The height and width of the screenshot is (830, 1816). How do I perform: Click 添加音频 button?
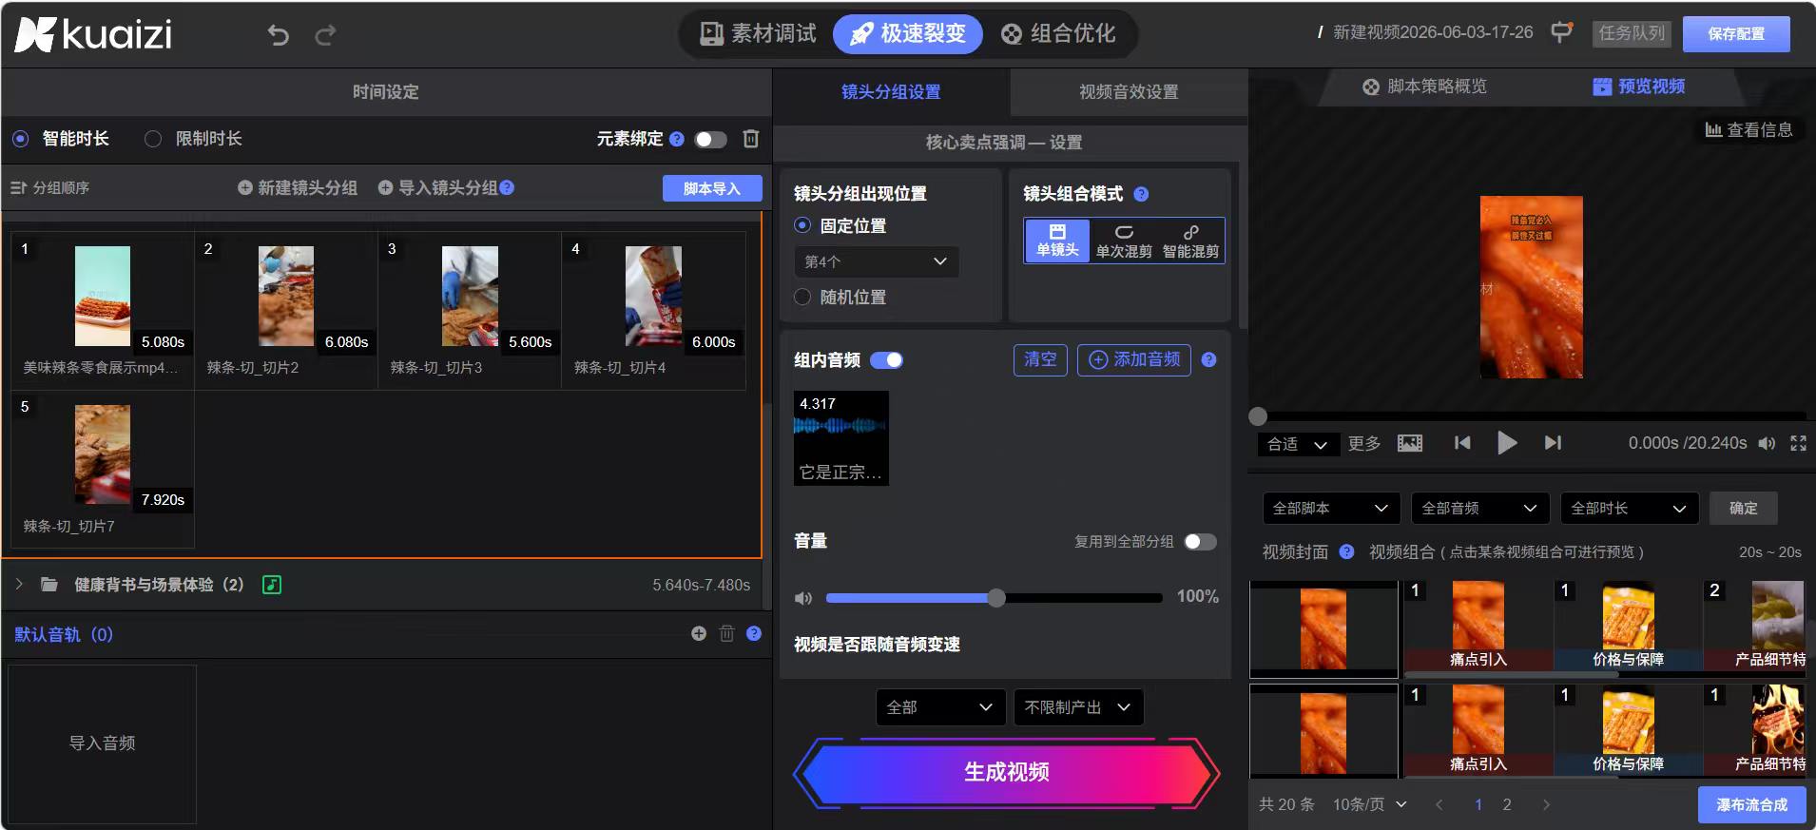coord(1134,359)
